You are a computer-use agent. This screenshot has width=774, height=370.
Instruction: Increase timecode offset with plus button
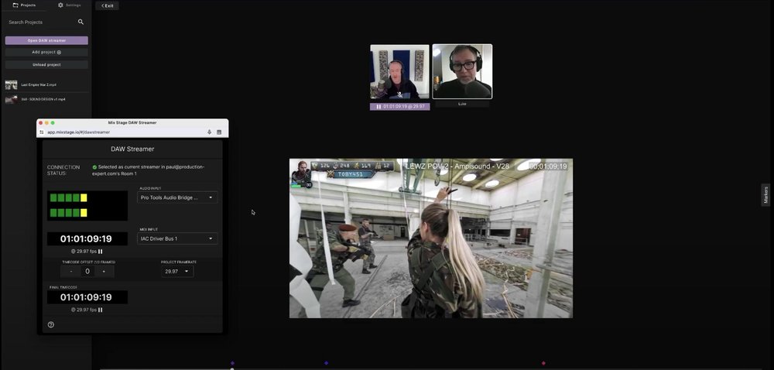pos(104,272)
